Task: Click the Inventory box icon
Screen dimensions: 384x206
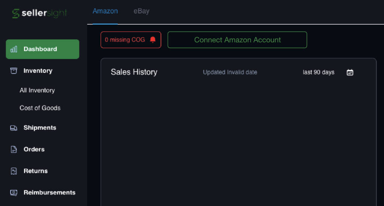Action: [14, 71]
